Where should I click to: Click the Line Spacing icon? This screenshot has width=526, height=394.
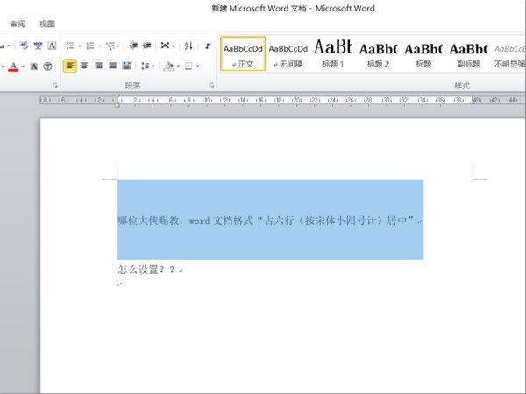click(145, 66)
